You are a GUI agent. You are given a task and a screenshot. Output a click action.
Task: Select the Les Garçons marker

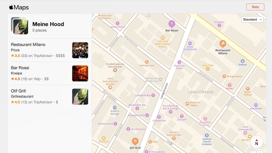tap(128, 129)
